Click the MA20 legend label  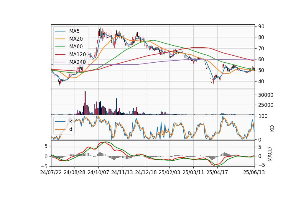pyautogui.click(x=76, y=39)
